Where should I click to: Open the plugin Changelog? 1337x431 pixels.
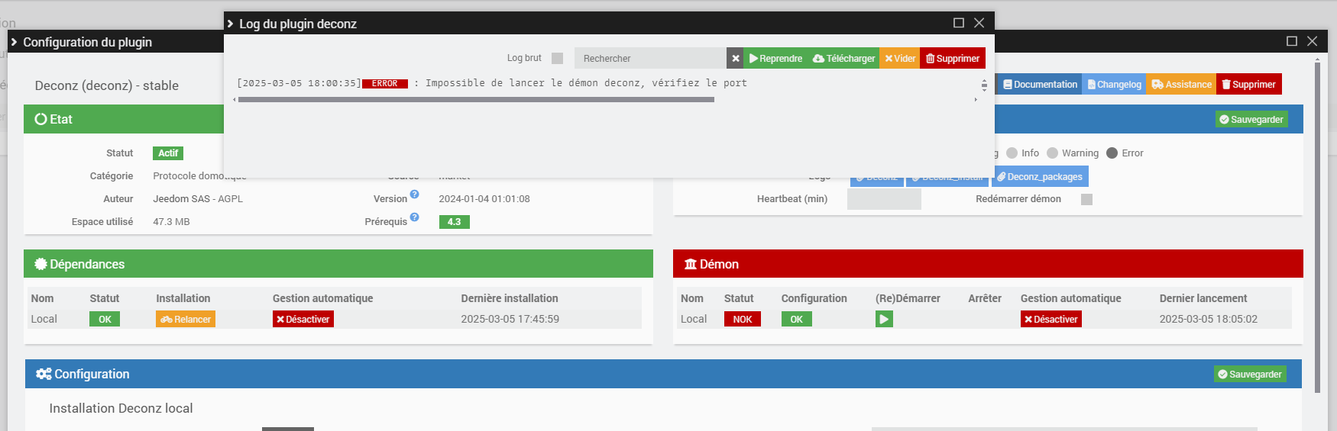coord(1114,84)
